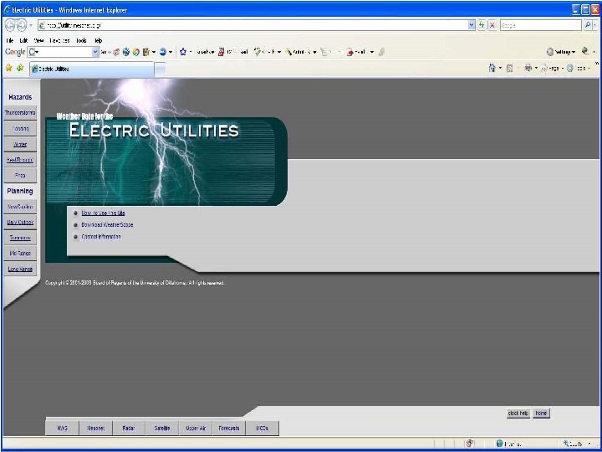Click the blank New Tab button
Screen dimensions: 602x452
click(x=160, y=69)
